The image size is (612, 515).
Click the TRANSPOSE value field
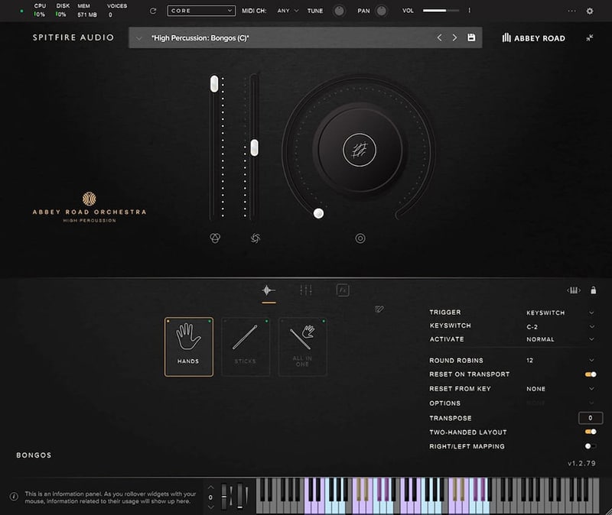point(590,418)
